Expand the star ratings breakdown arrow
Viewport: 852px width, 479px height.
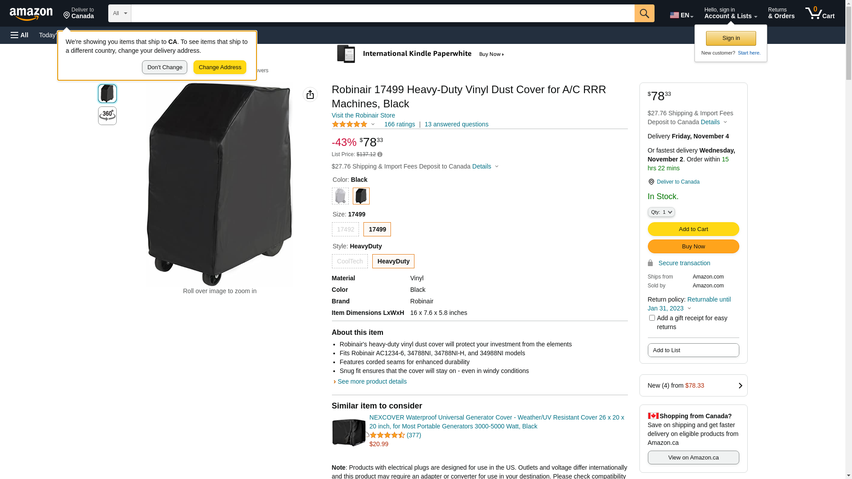tap(373, 124)
